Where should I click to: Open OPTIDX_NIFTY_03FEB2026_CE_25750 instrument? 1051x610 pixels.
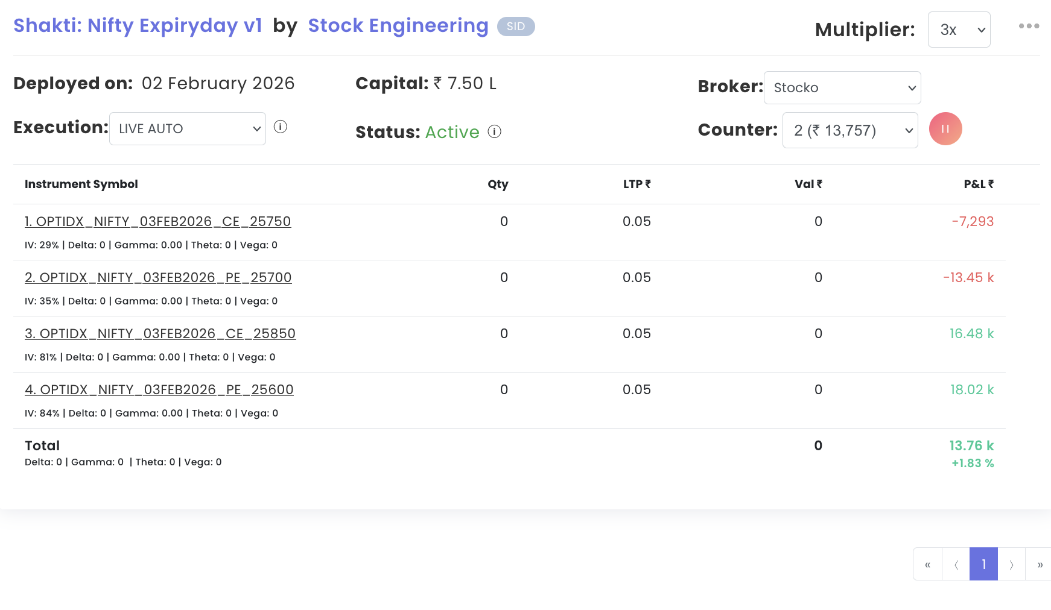point(157,221)
